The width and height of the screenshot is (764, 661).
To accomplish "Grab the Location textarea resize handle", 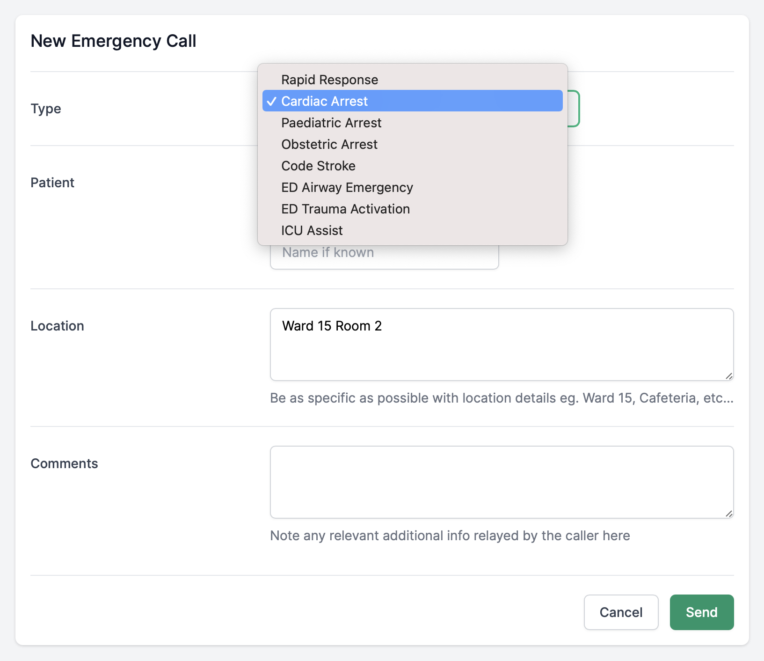I will 729,376.
